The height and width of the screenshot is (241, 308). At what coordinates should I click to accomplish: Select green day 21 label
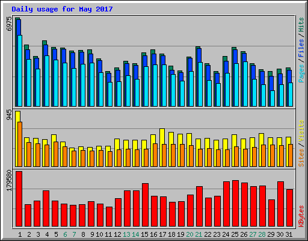point(199,234)
